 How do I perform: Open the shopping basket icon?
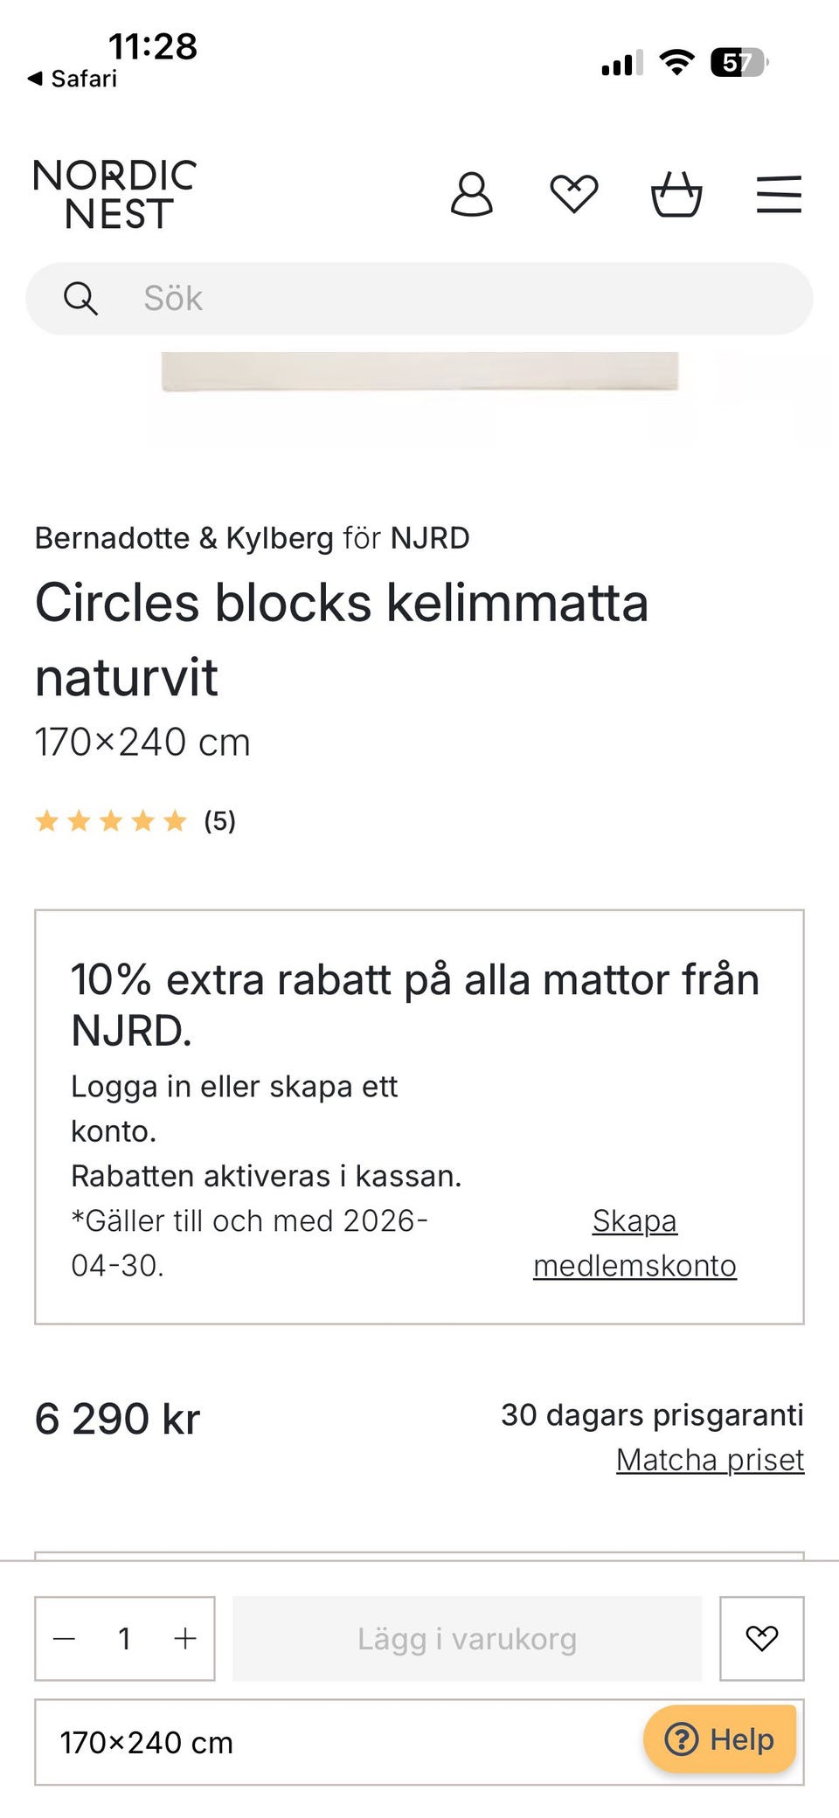(x=676, y=194)
